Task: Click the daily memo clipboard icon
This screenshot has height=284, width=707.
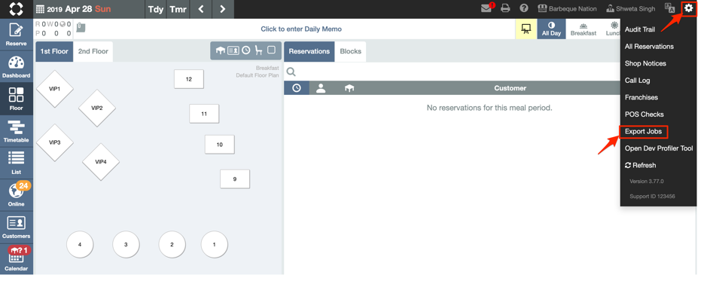Action: click(x=81, y=28)
